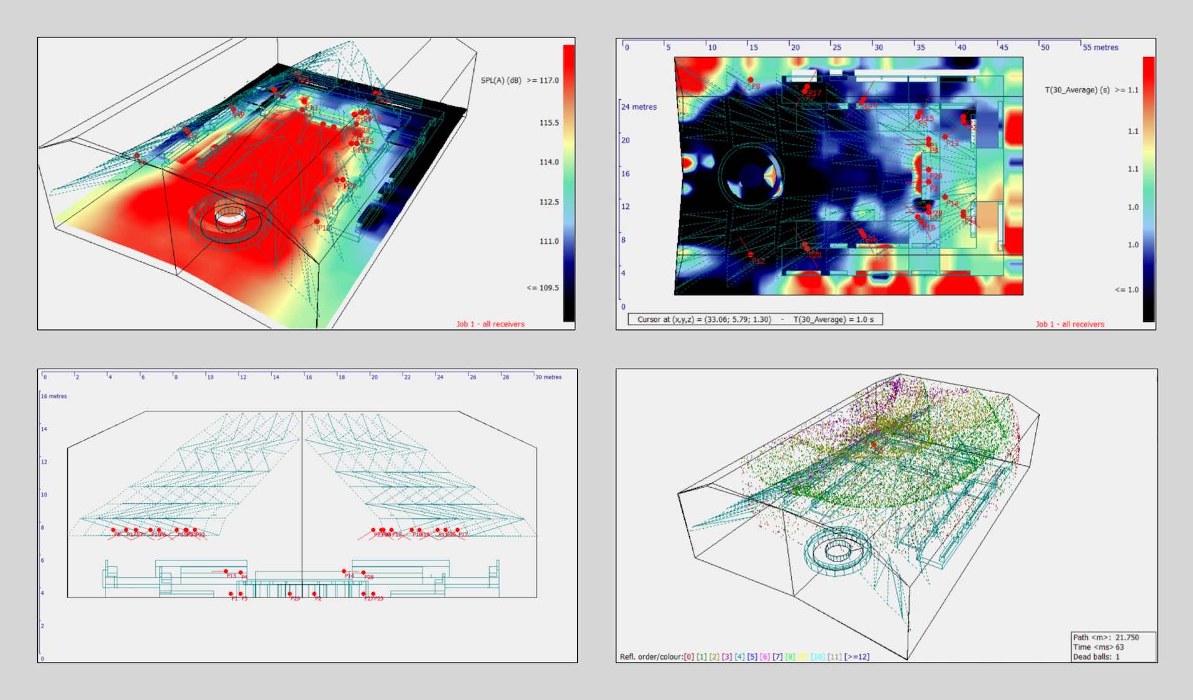Click 'Job 1 - all receivers' under T30 map

coord(1069,324)
